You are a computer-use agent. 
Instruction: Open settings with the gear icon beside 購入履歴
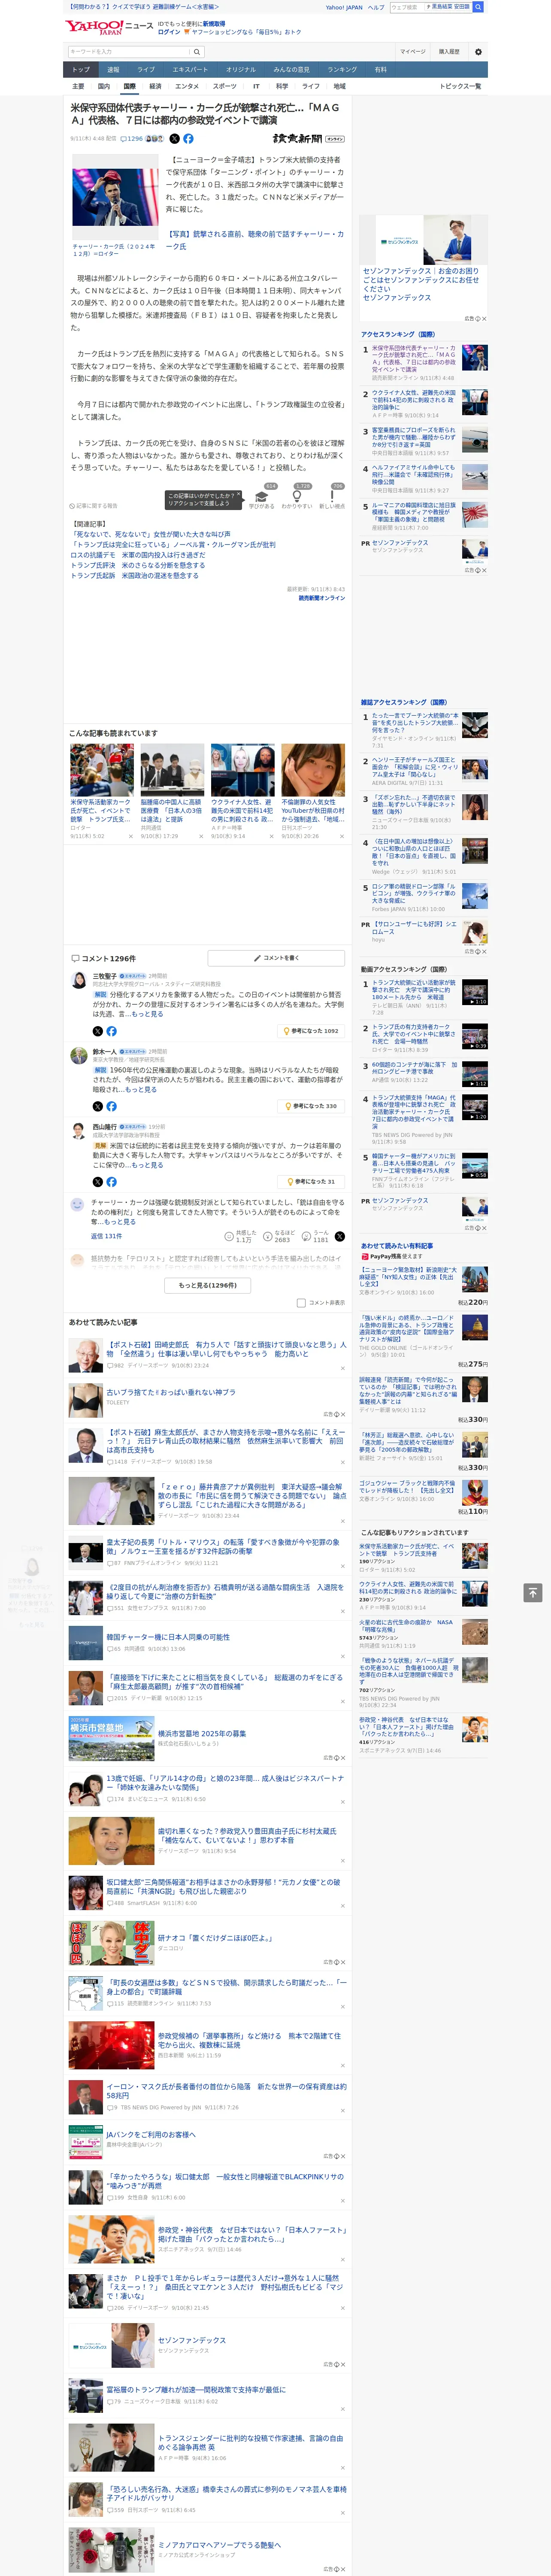478,52
